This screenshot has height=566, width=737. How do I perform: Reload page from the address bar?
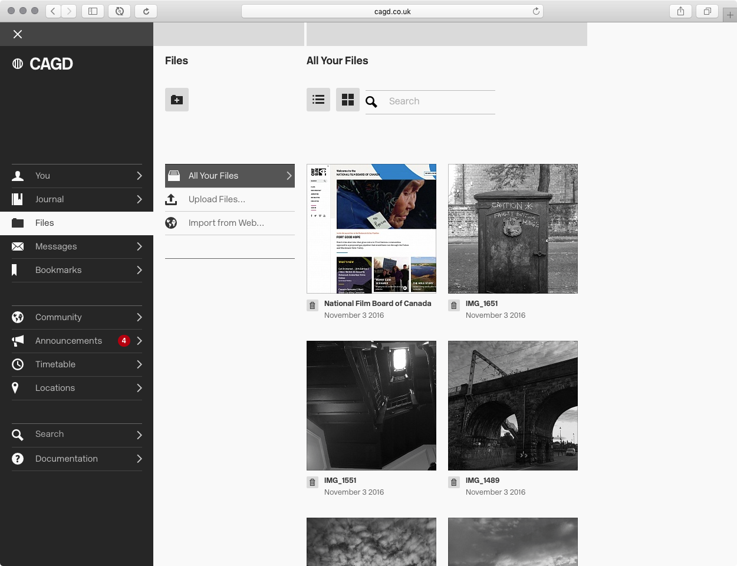pyautogui.click(x=536, y=11)
